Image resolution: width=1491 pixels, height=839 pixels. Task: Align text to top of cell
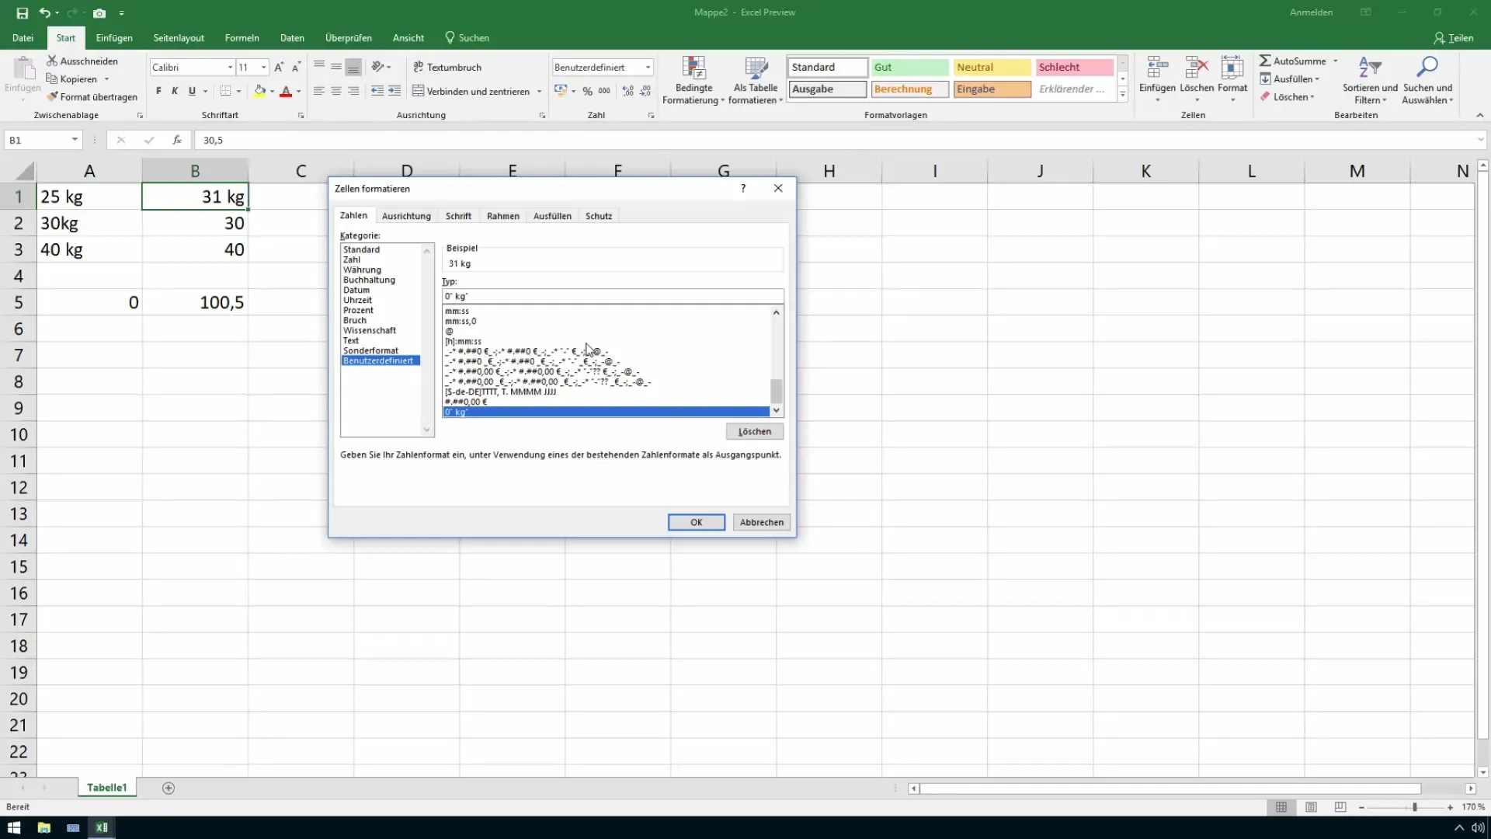[x=319, y=68]
